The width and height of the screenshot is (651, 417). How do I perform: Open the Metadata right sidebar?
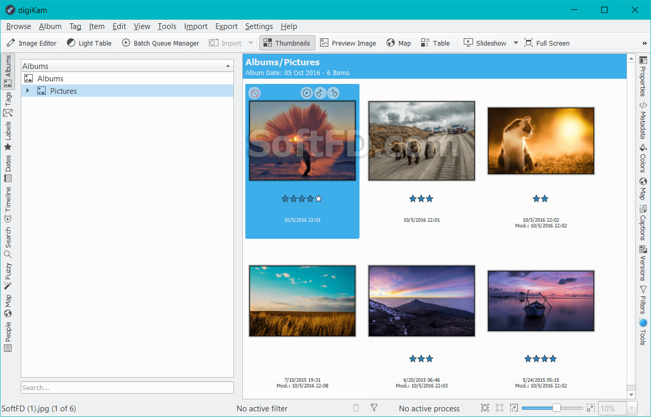click(643, 120)
